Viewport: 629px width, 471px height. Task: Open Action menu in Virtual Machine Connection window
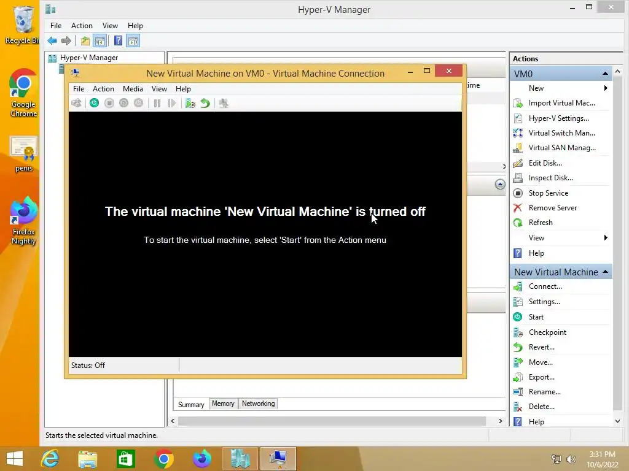103,89
